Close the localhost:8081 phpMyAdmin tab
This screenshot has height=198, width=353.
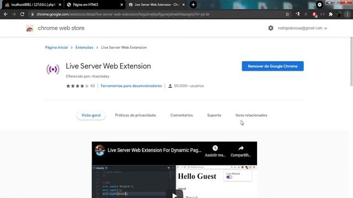(x=60, y=5)
